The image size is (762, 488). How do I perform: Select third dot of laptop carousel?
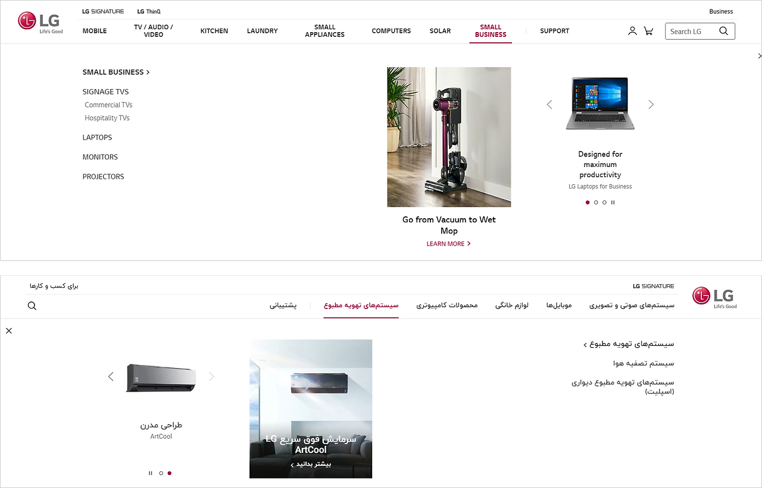click(604, 202)
